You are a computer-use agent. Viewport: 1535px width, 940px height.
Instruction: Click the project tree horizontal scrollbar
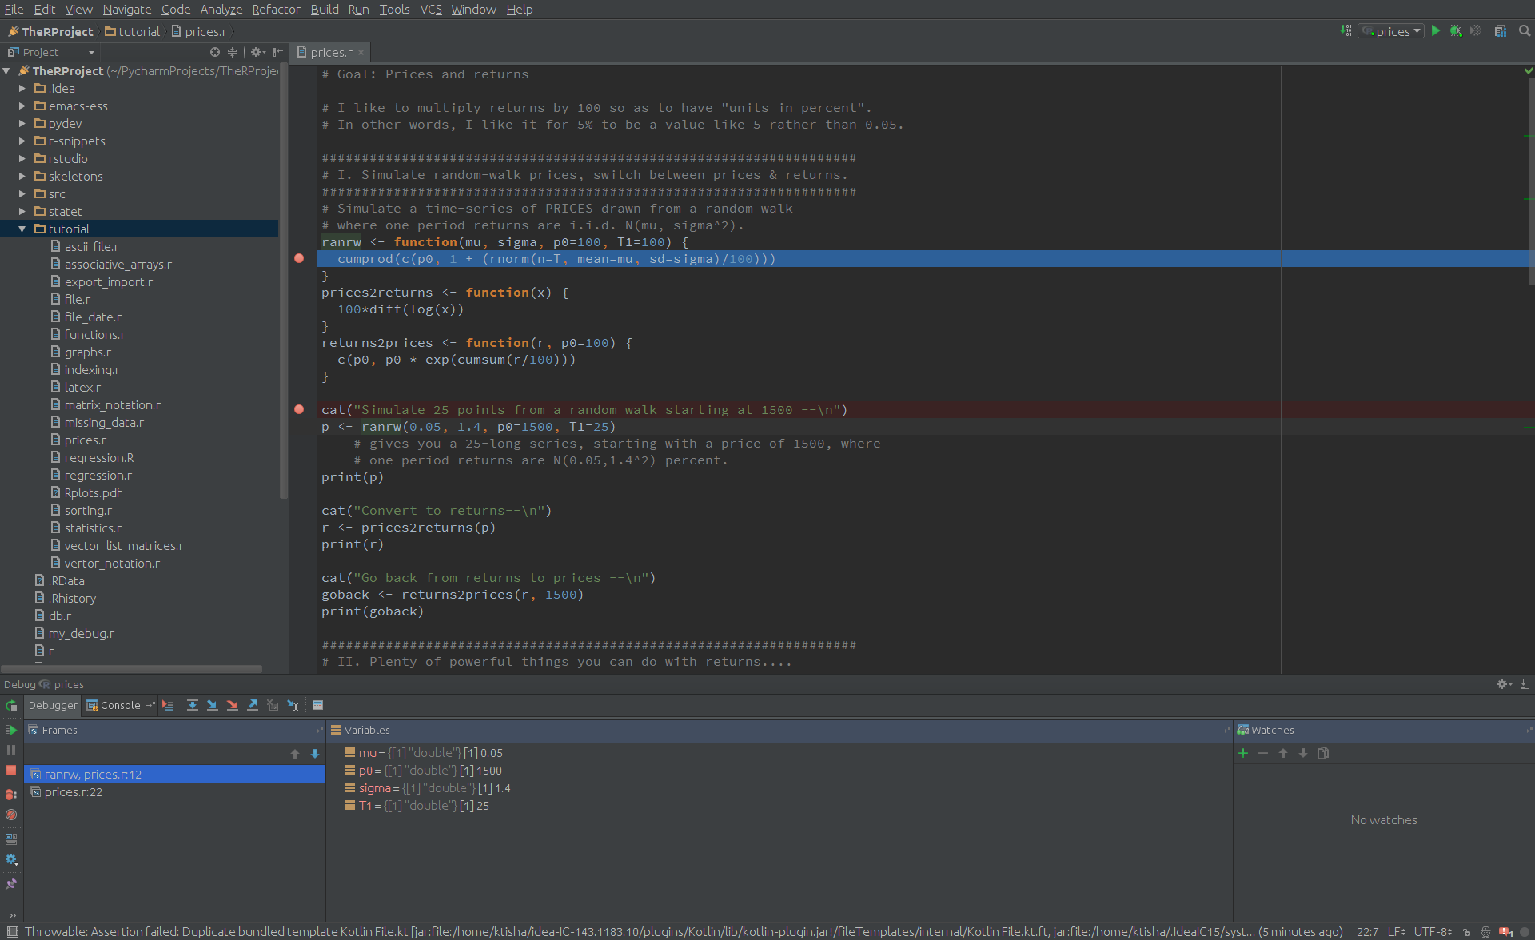132,668
